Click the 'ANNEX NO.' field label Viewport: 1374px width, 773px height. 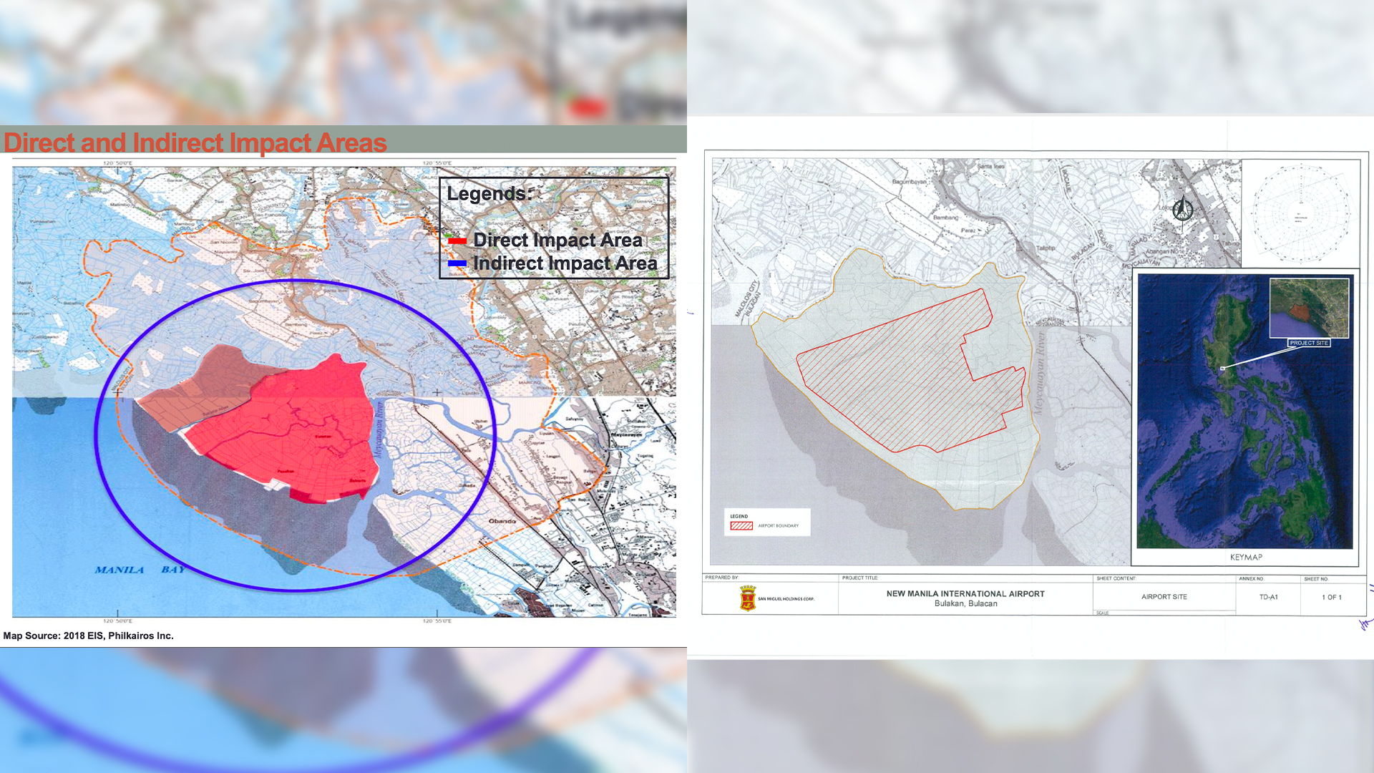[1252, 578]
